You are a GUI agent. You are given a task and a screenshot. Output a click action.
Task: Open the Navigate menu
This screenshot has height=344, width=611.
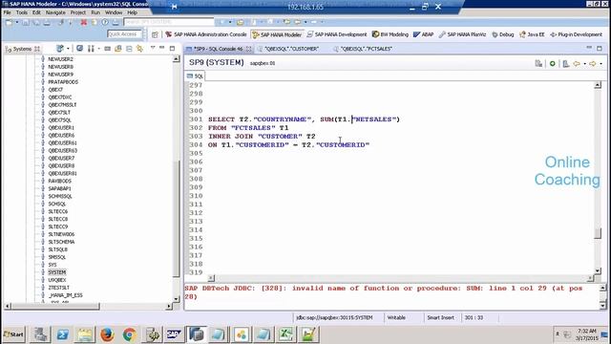tap(55, 12)
